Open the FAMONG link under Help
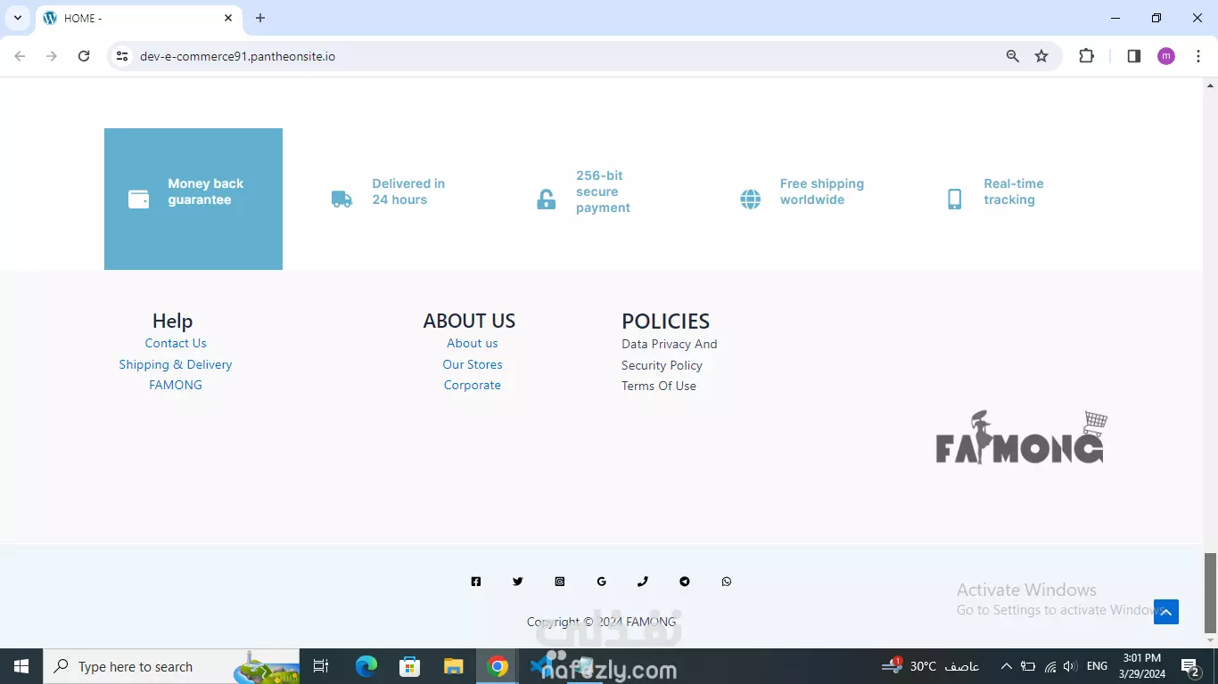Screen dimensions: 1218x684 coord(176,385)
